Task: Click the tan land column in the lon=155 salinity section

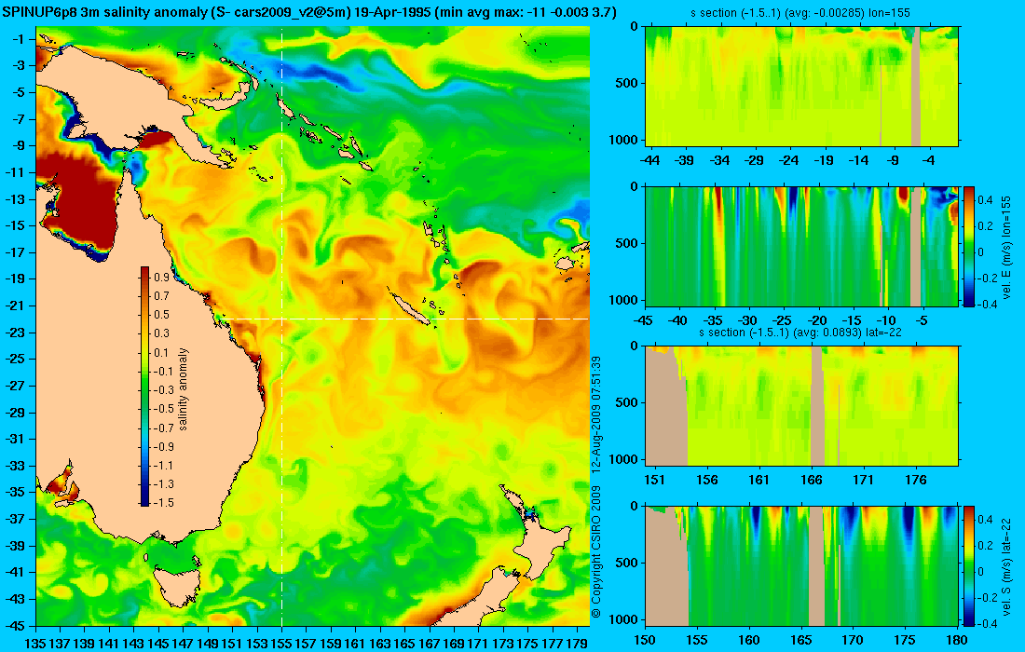Action: tap(916, 87)
